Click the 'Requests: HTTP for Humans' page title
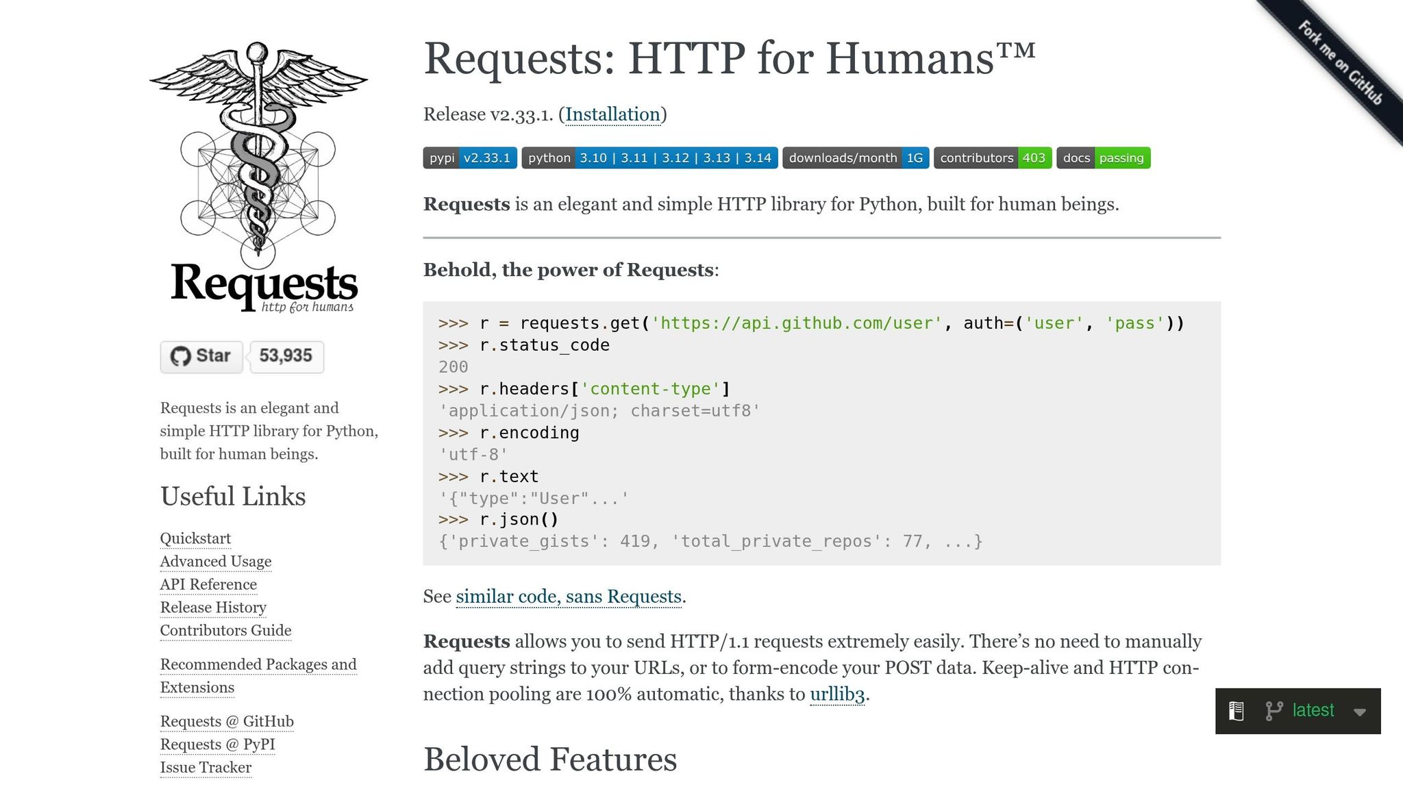 click(x=730, y=59)
